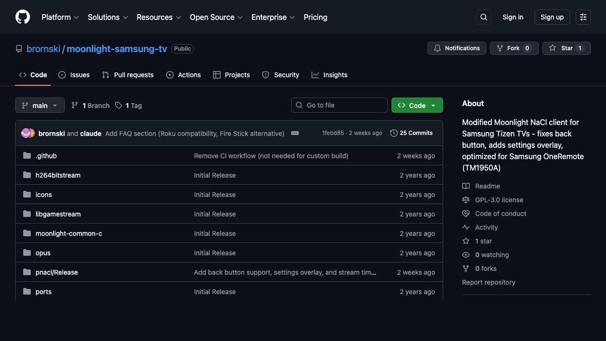Open 'Remove CI workflow' commit message
Screen dimensions: 606x341
tap(271, 156)
